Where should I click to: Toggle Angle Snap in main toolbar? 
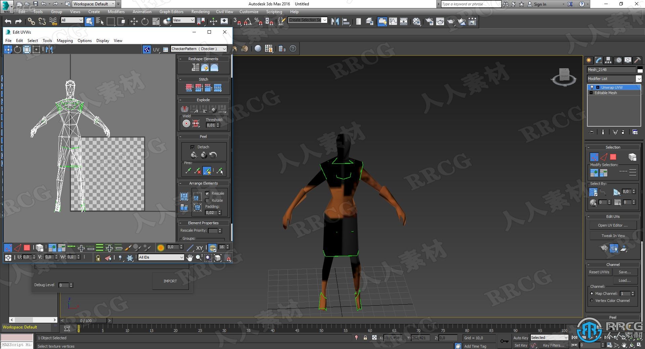(x=248, y=22)
